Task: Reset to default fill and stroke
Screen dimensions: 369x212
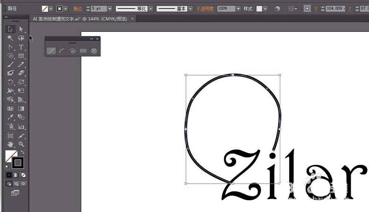Action: tap(7, 167)
